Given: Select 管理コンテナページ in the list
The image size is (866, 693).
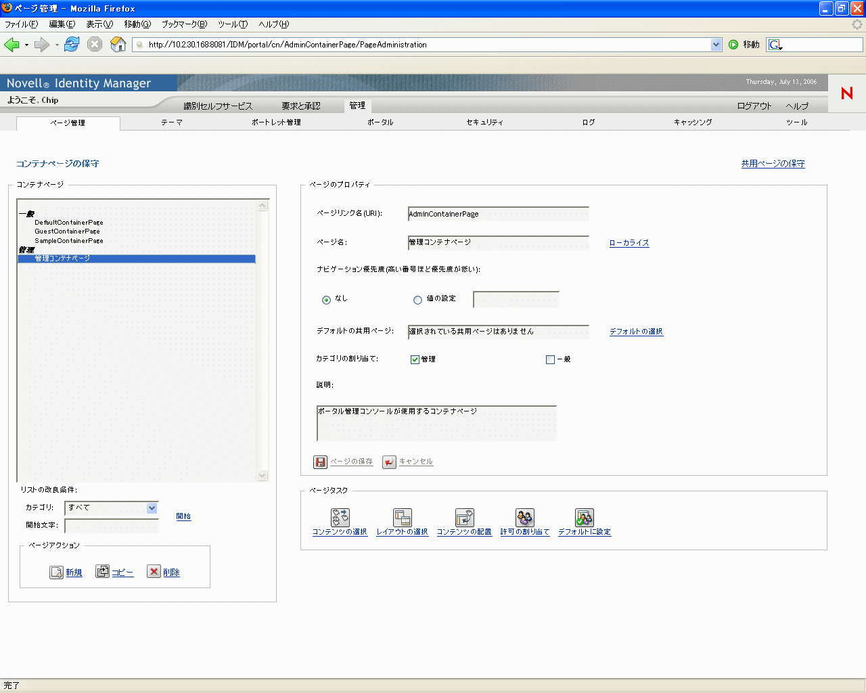Looking at the screenshot, I should (137, 259).
